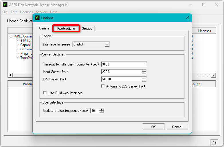
Task: Click the Host Server Port field
Action: [x=121, y=72]
